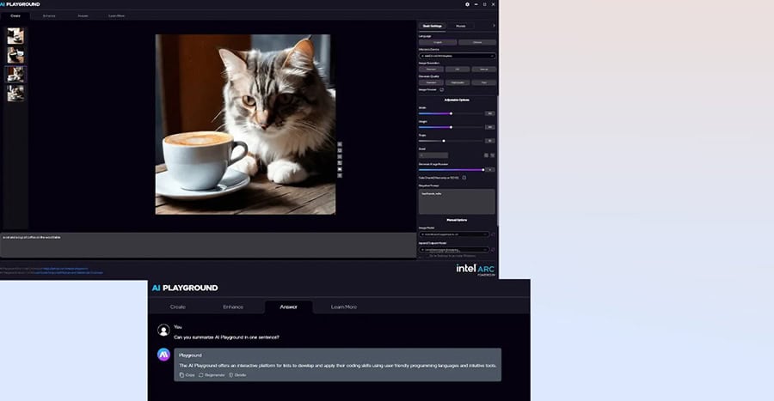Choose Standard image resolution
The height and width of the screenshot is (401, 774).
tap(431, 70)
